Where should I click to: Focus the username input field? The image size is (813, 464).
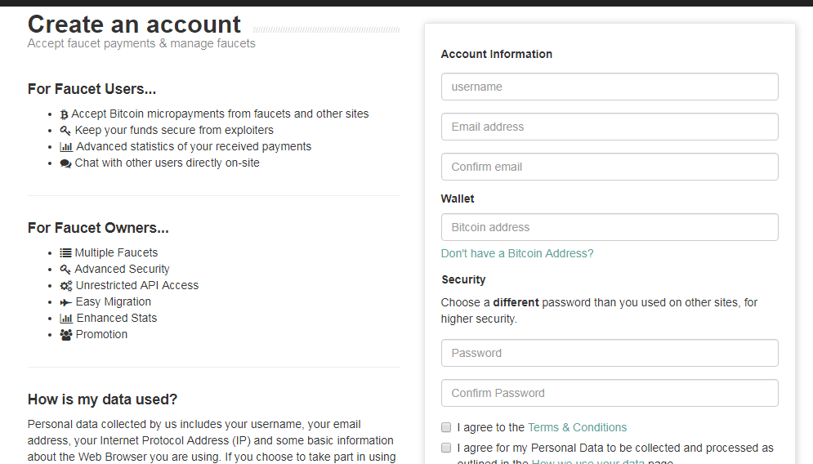(x=610, y=87)
